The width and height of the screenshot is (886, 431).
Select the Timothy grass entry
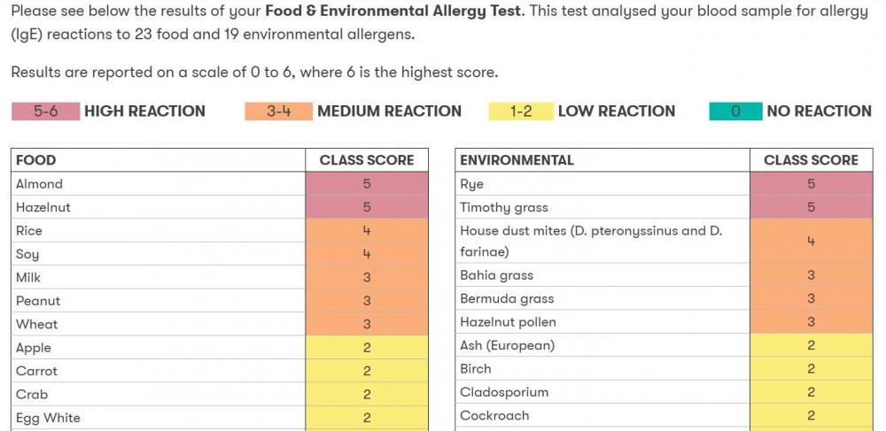(x=664, y=207)
